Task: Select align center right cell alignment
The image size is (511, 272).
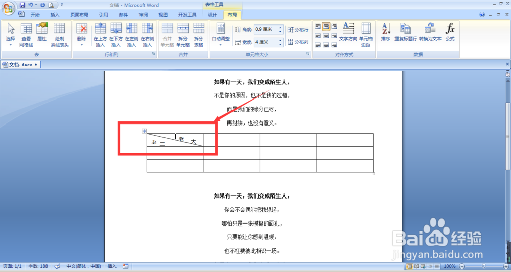Action: pyautogui.click(x=334, y=36)
